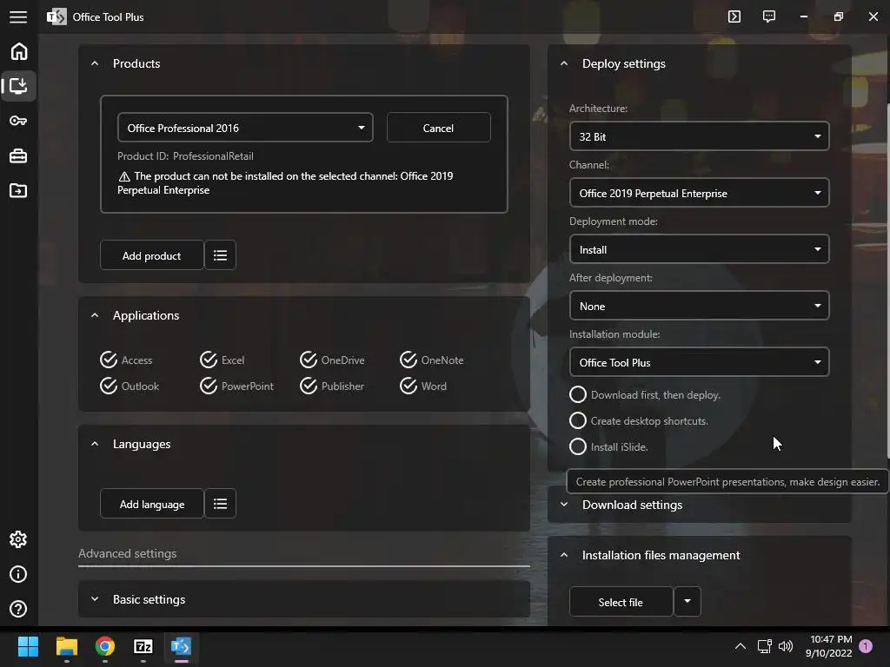Screen dimensions: 890x667
Task: Open the Installation module dropdown
Action: (700, 362)
